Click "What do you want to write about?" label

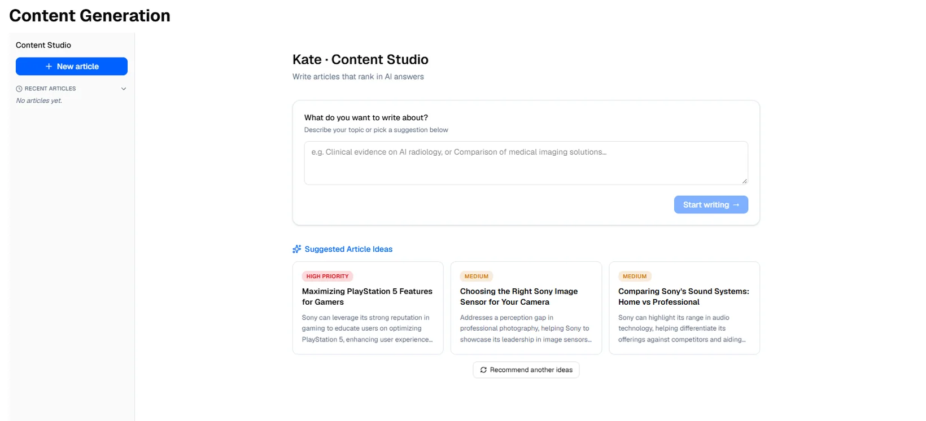pos(366,117)
